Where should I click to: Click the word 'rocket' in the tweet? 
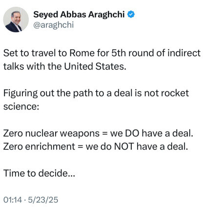(175, 93)
